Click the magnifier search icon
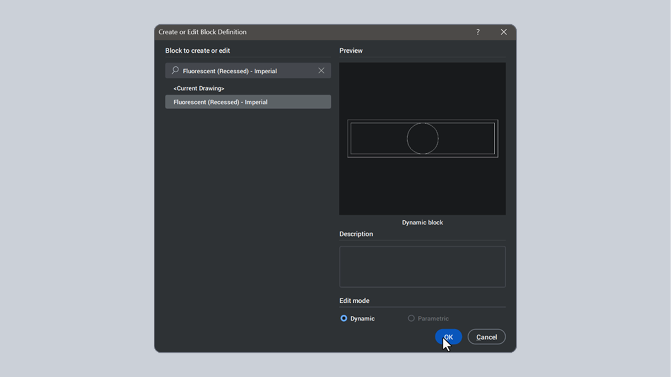 click(x=175, y=71)
